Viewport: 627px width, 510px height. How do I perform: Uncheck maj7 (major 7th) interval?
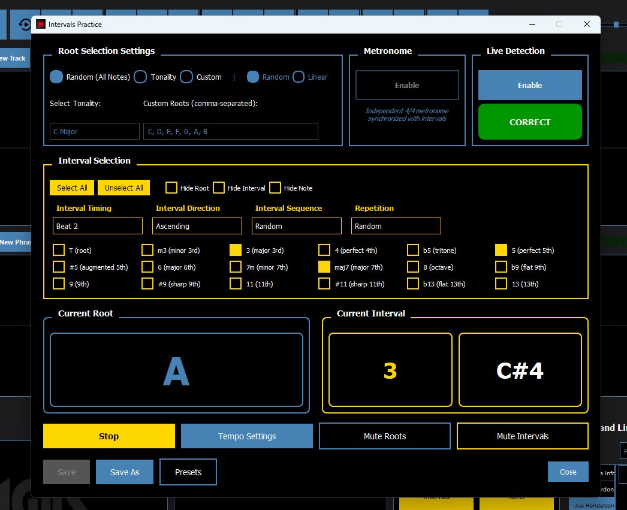pos(324,267)
